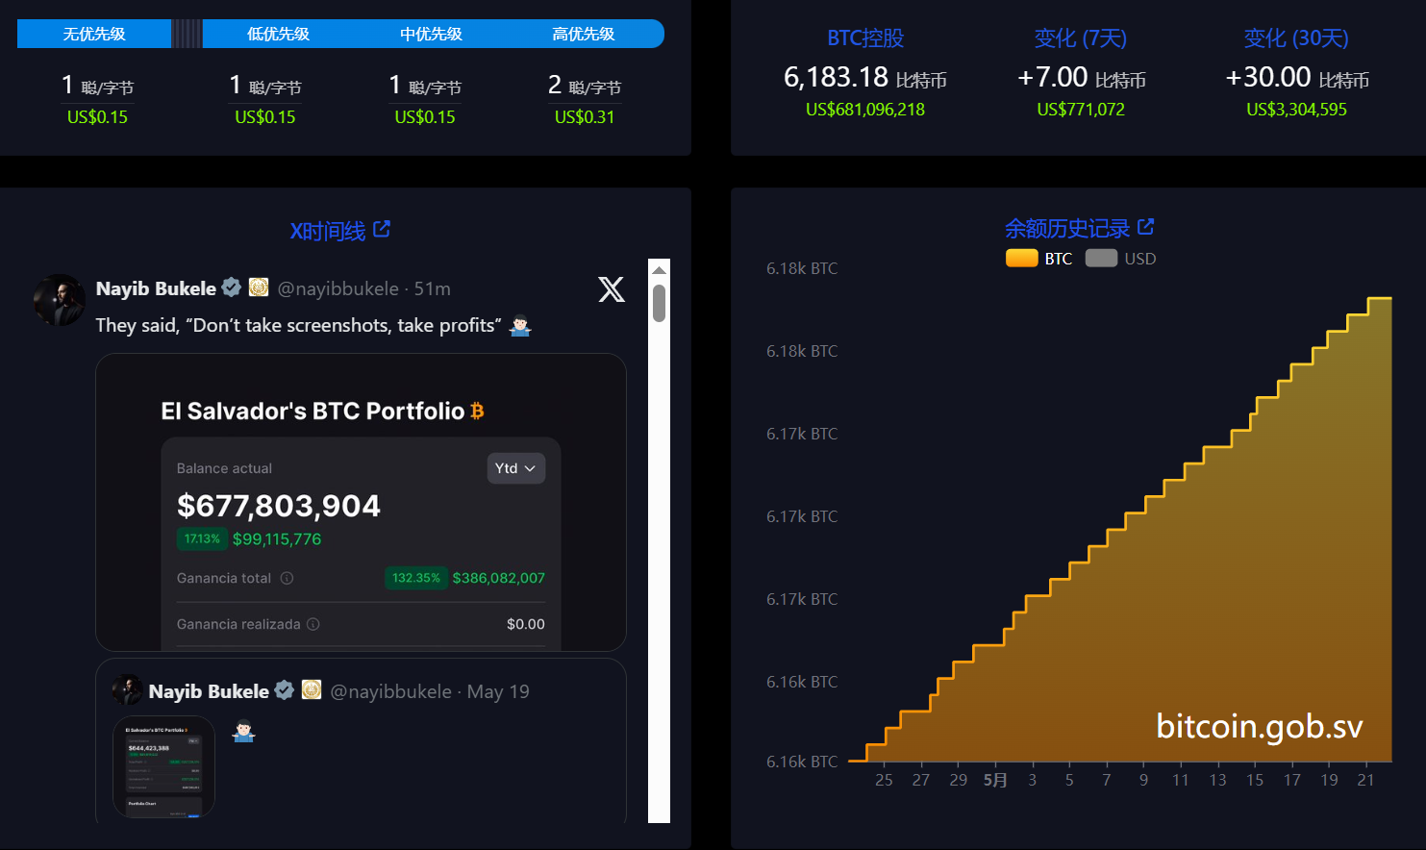
Task: Open the X时间线 link
Action: pyautogui.click(x=328, y=231)
